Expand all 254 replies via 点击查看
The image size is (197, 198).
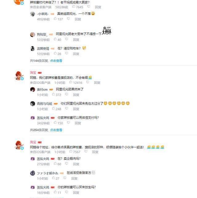click(x=56, y=130)
